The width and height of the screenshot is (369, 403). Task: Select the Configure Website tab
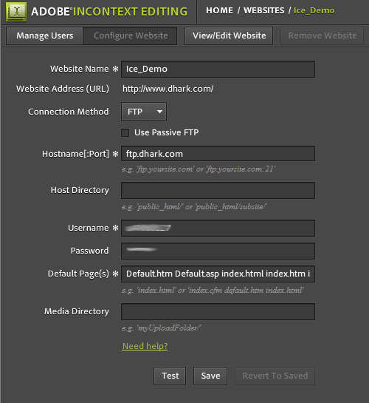tap(131, 35)
